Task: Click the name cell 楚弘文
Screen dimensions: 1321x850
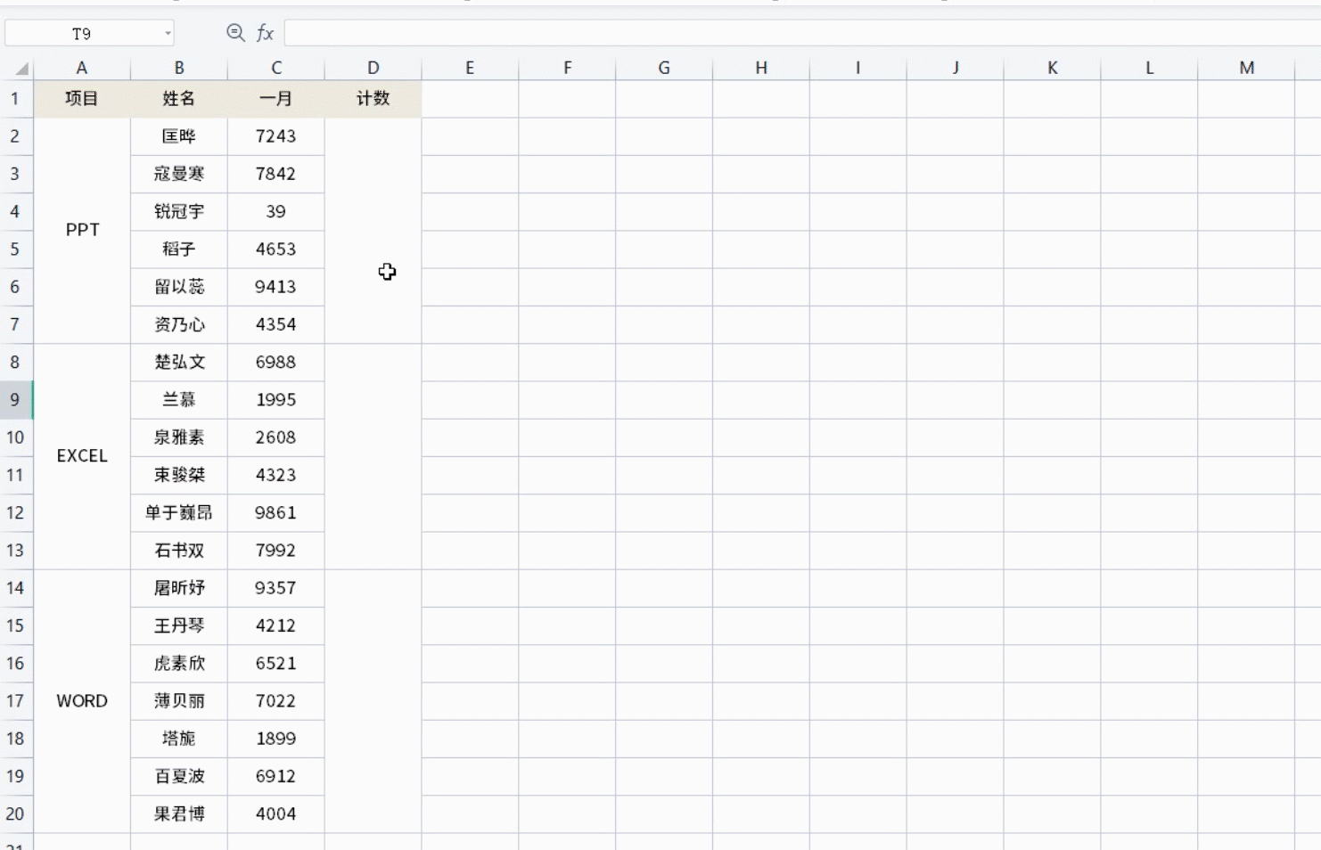Action: click(179, 363)
